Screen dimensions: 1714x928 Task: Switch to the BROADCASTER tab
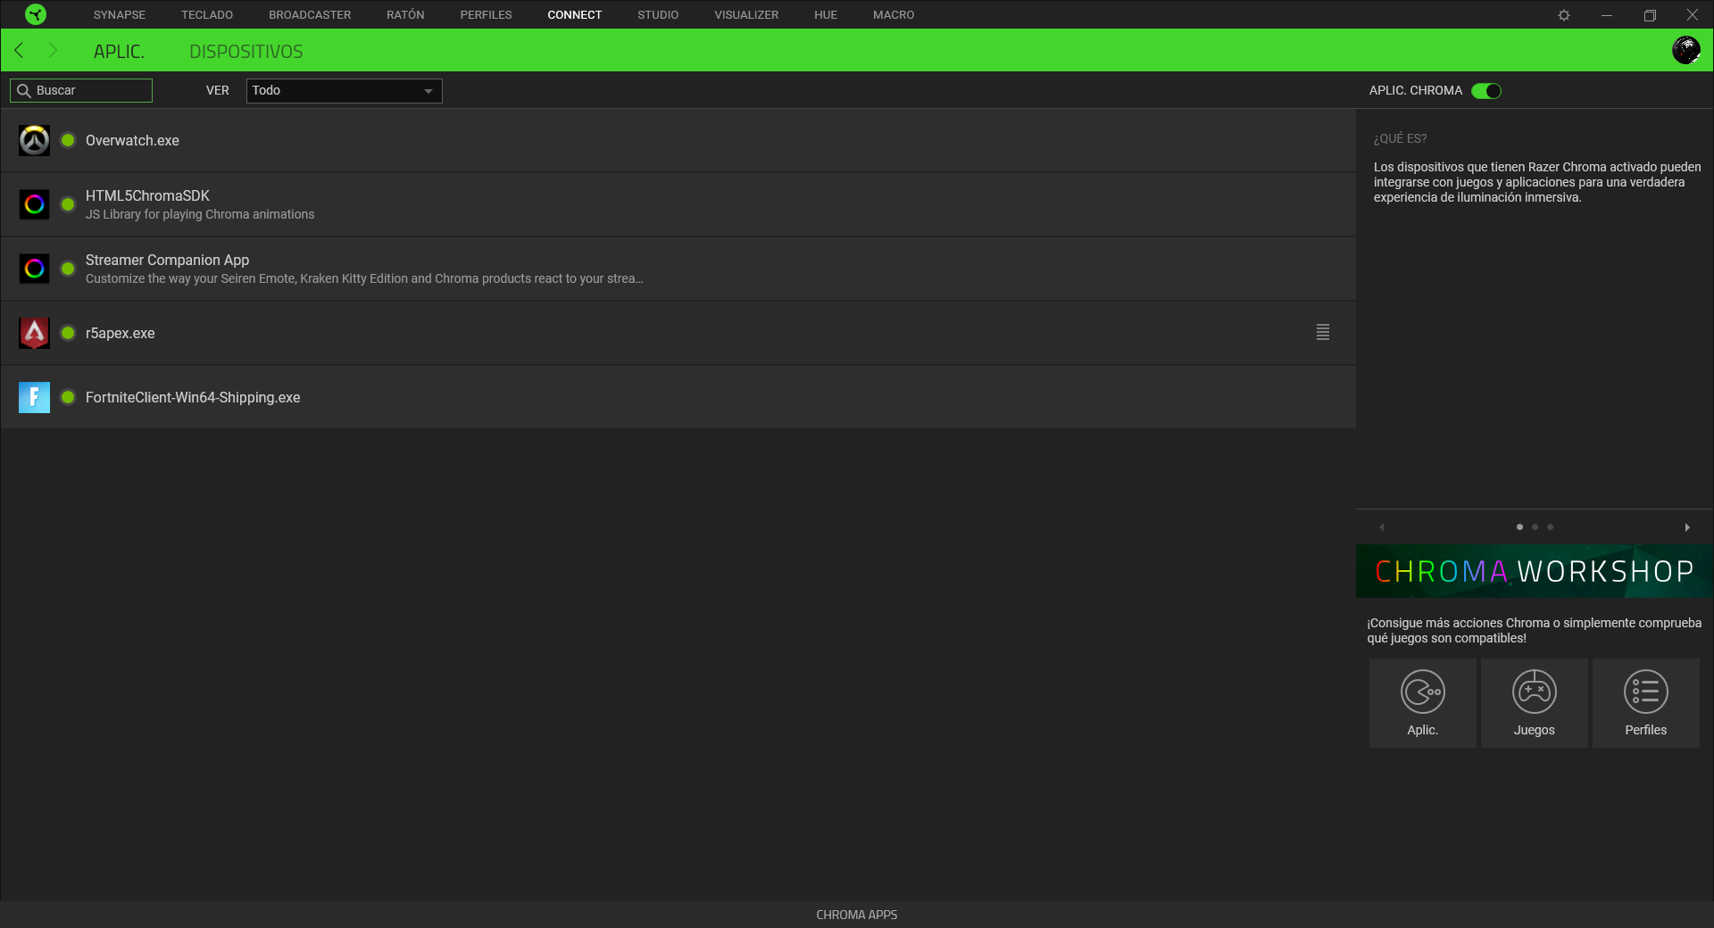point(310,15)
